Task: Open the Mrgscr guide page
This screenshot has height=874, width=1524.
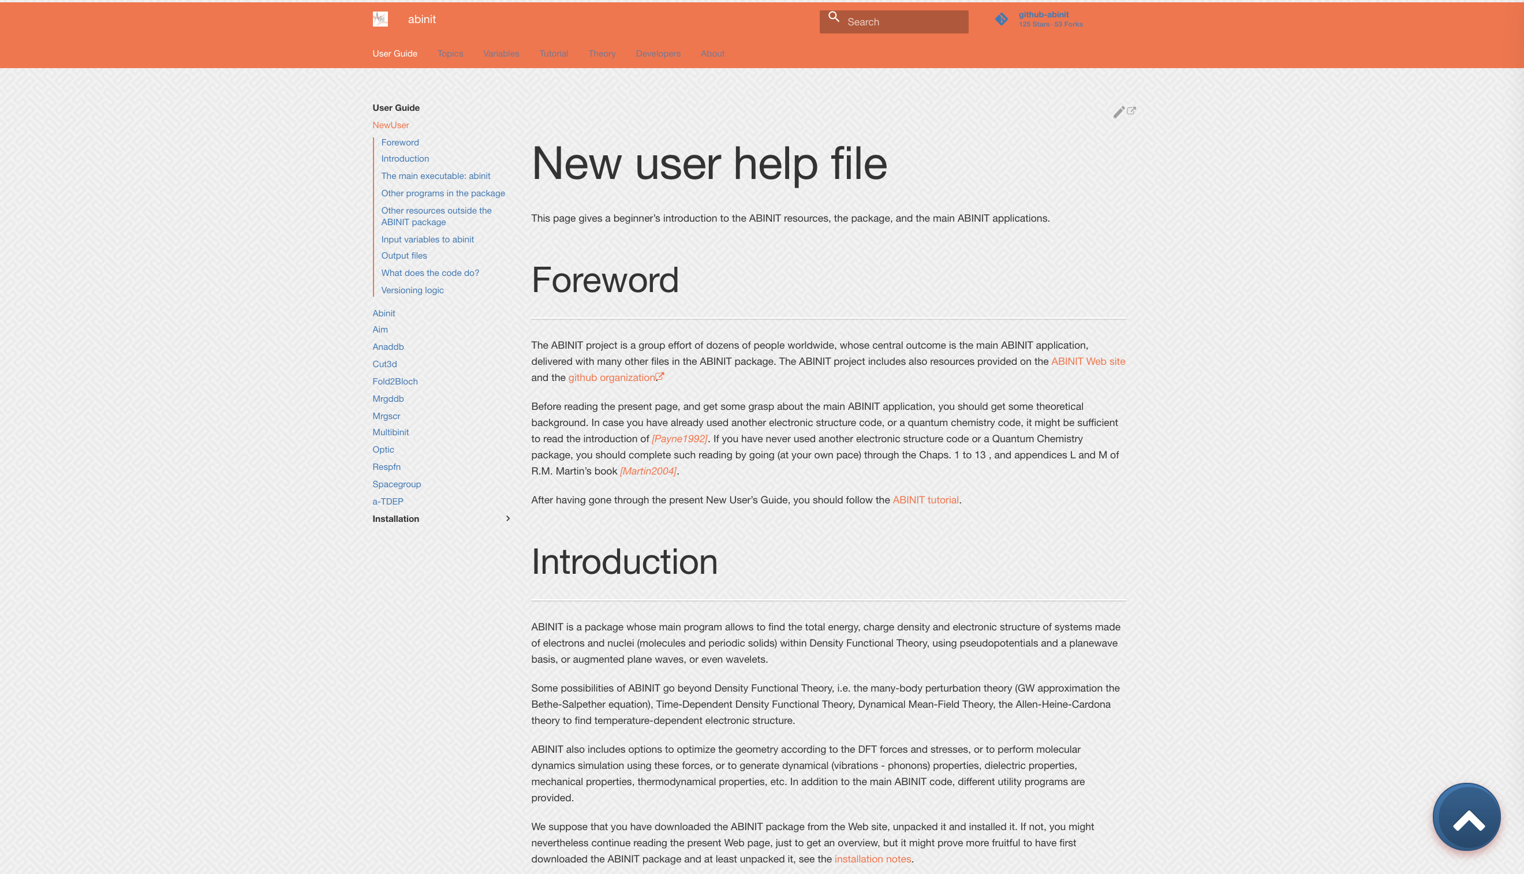Action: (x=386, y=416)
